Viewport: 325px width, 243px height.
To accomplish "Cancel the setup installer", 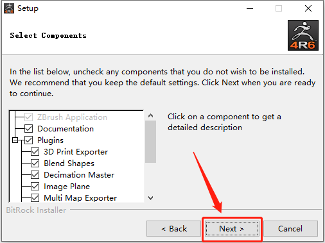I will 290,229.
